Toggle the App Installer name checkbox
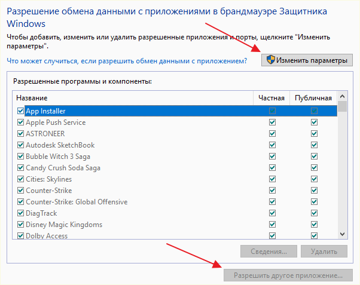 (x=21, y=111)
